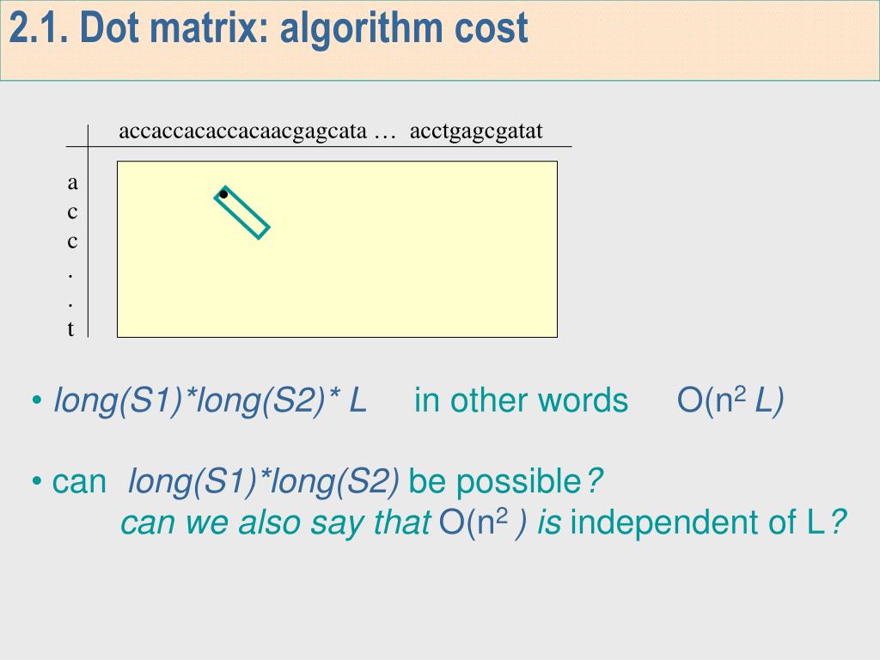This screenshot has width=880, height=660.
Task: Click the yellow dot matrix area
Action: [337, 249]
